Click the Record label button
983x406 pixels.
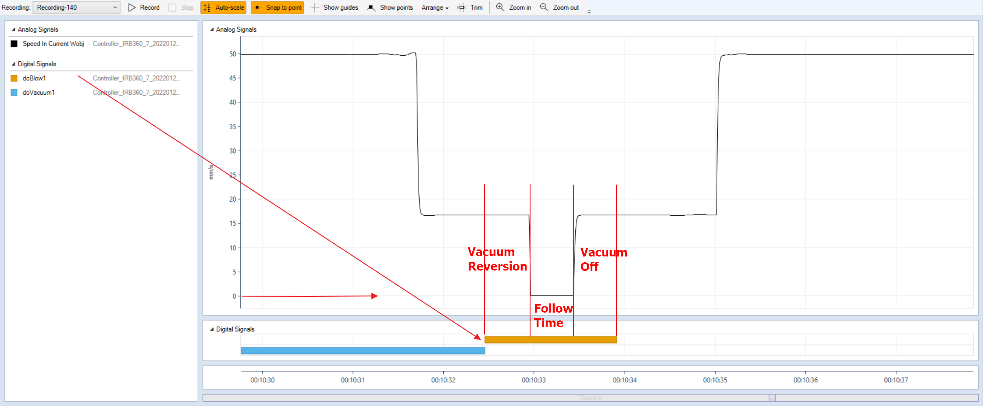[x=150, y=7]
